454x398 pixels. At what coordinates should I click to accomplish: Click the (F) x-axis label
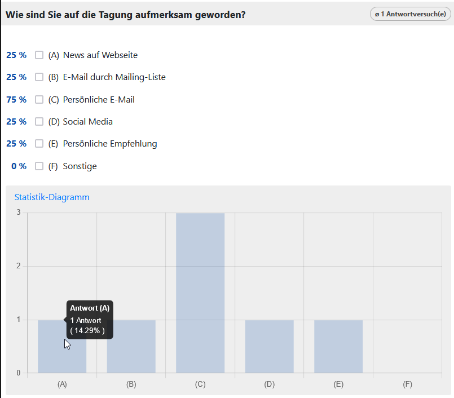pyautogui.click(x=407, y=384)
